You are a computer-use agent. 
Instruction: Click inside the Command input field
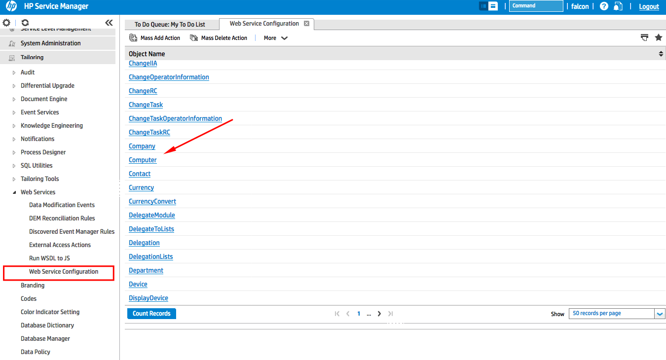tap(536, 6)
